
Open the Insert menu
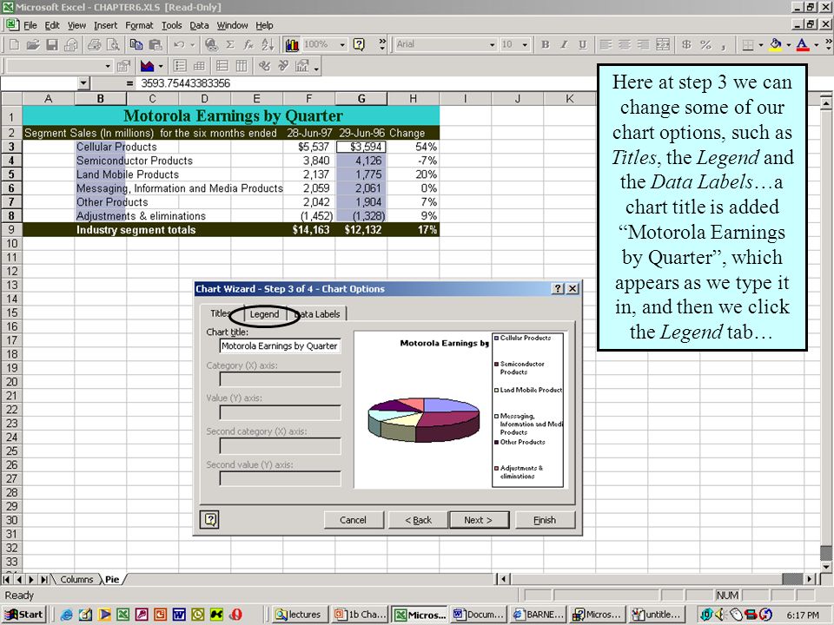click(x=105, y=25)
